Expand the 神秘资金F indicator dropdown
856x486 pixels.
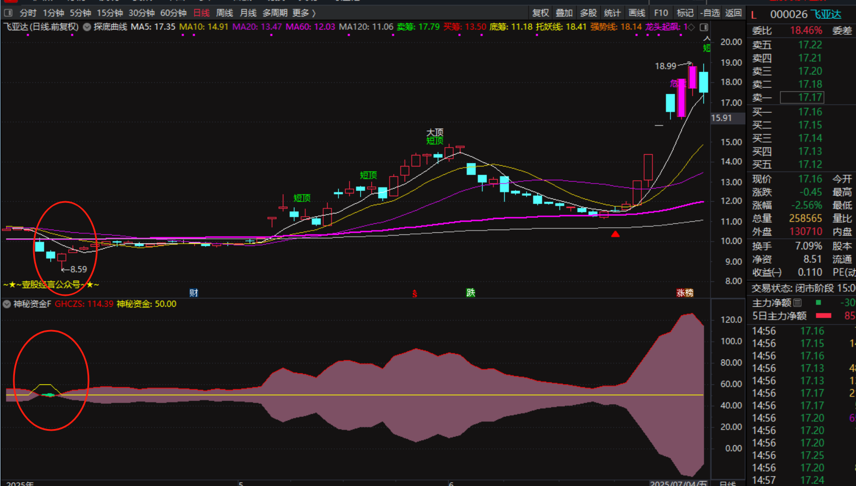tap(7, 304)
